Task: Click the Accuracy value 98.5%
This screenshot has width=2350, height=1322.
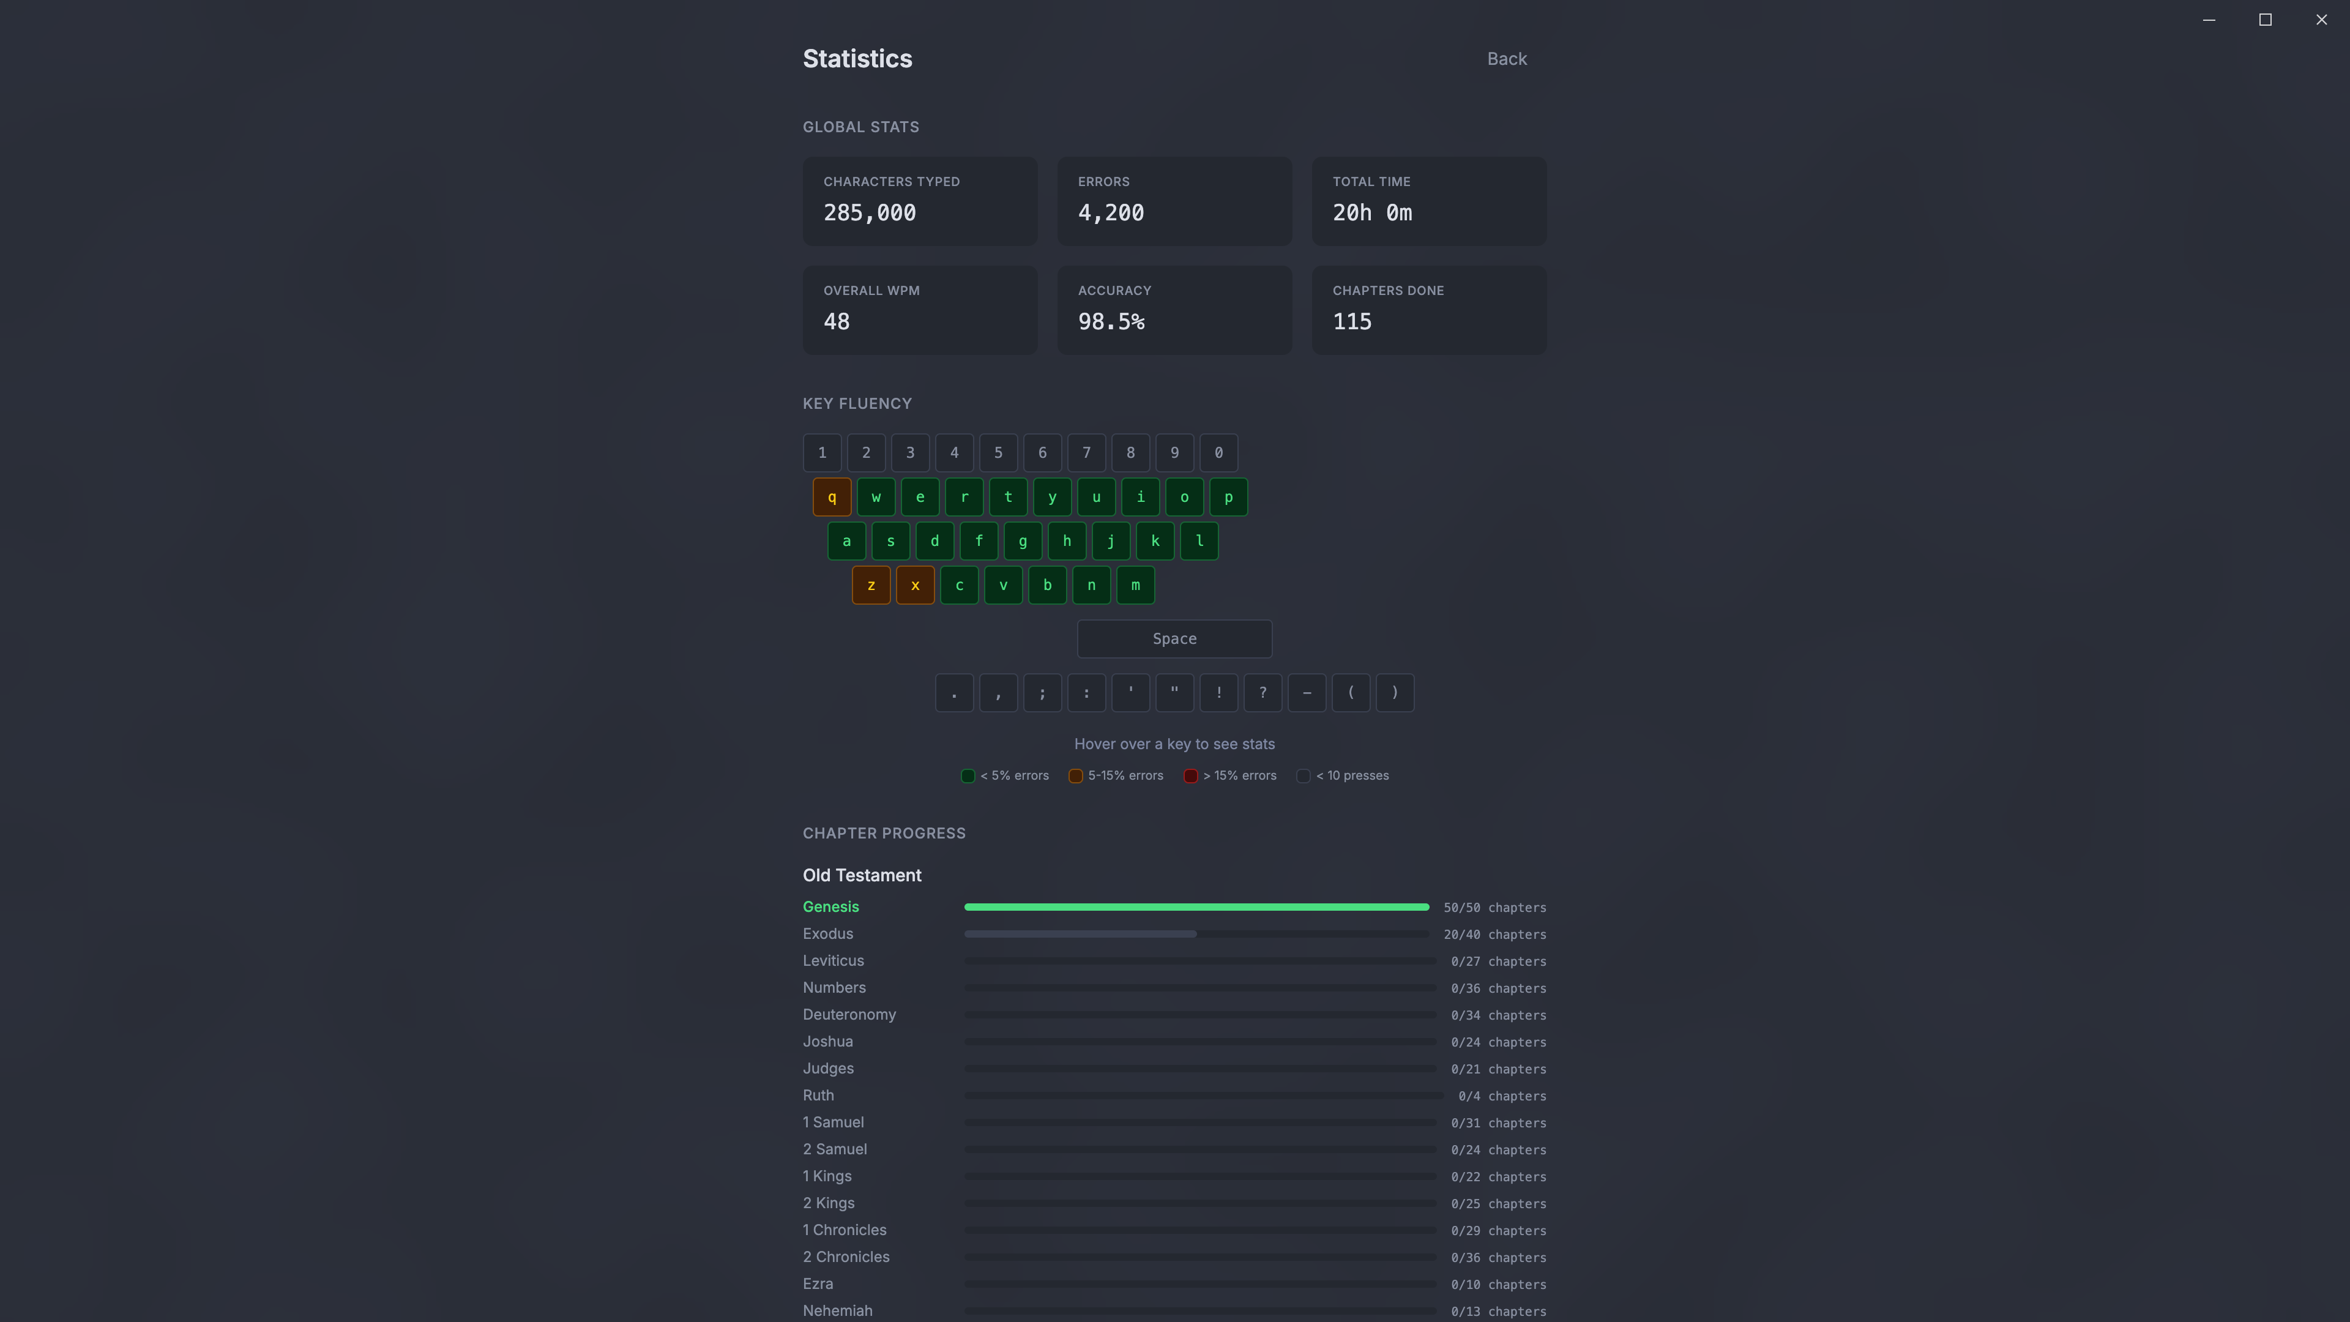Action: coord(1111,321)
